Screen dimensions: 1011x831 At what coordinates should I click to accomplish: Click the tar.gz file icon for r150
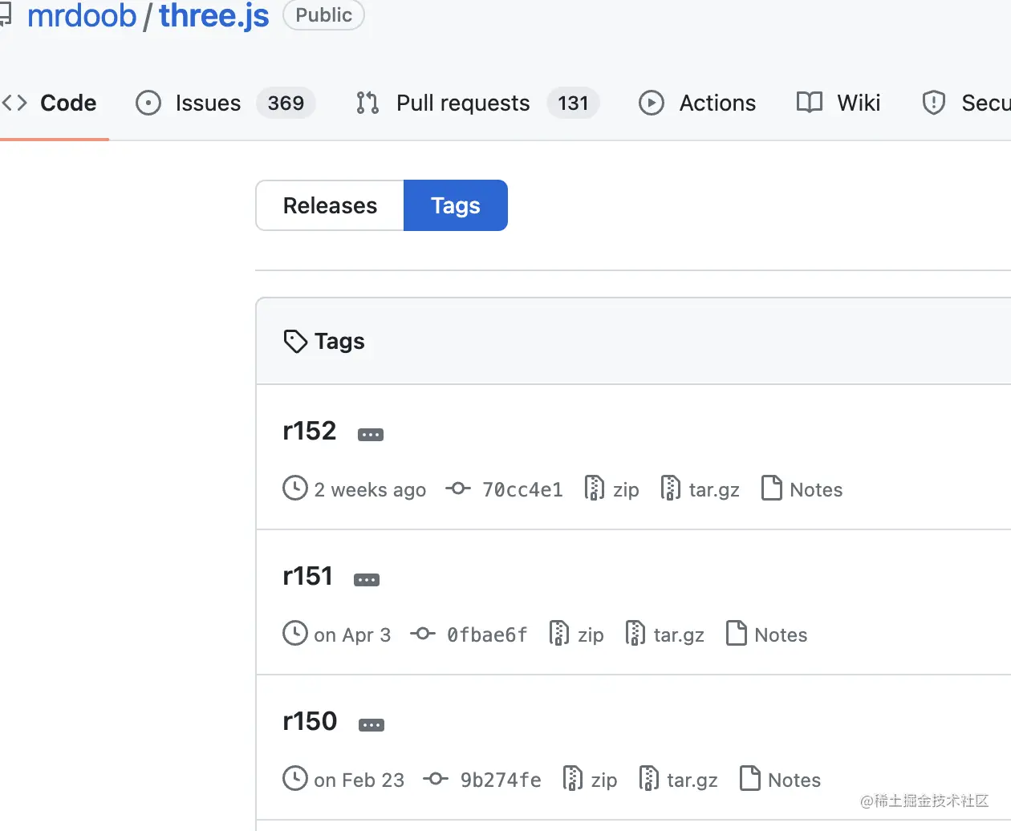(648, 778)
